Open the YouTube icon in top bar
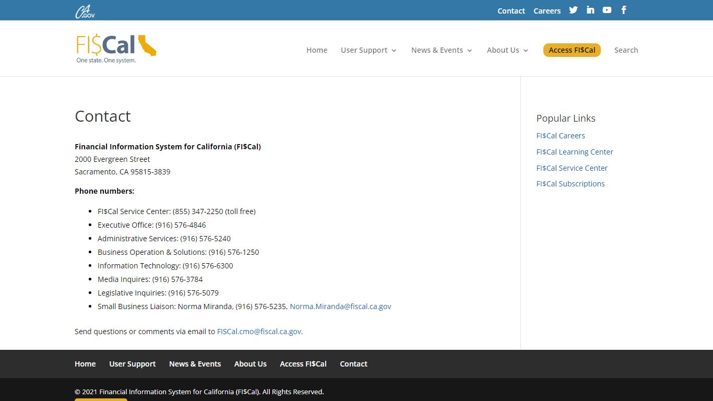This screenshot has width=713, height=401. pyautogui.click(x=607, y=10)
